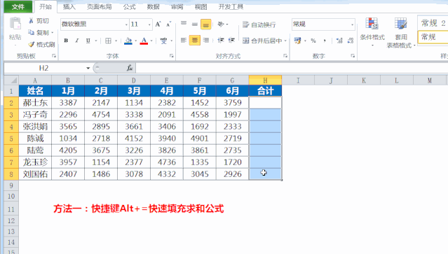Screen dimensions: 448x254
Task: Click the phonetic guide (文) icon
Action: pos(163,41)
